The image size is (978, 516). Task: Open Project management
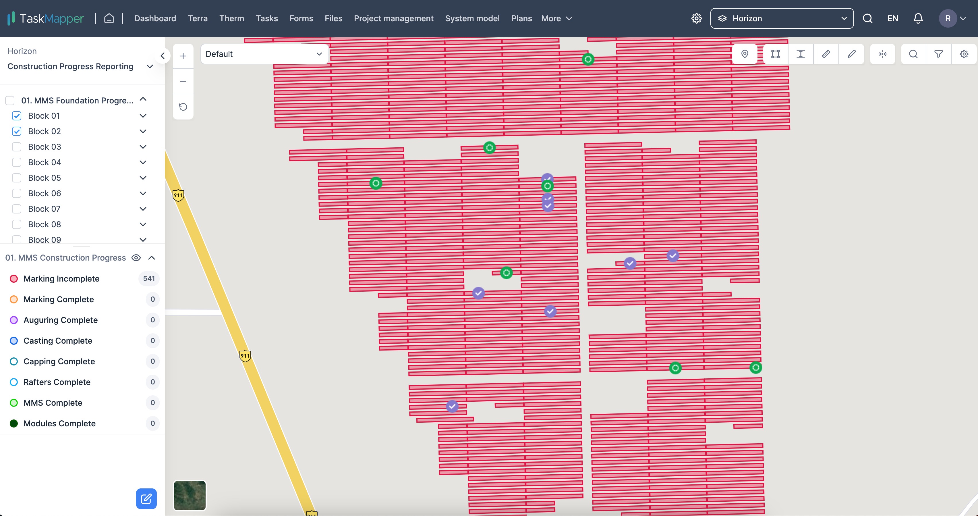394,18
